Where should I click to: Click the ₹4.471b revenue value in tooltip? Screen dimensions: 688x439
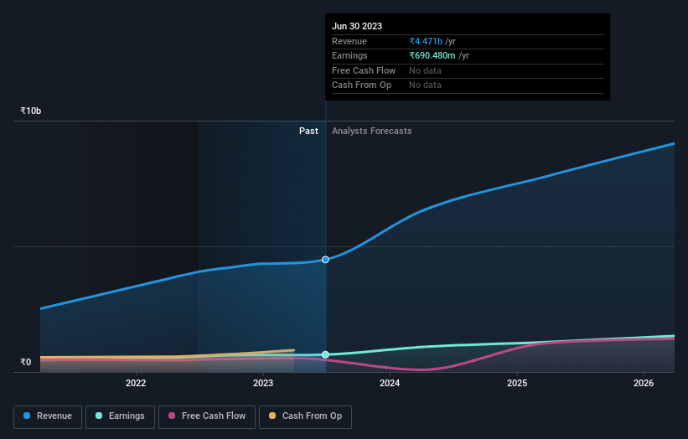426,41
